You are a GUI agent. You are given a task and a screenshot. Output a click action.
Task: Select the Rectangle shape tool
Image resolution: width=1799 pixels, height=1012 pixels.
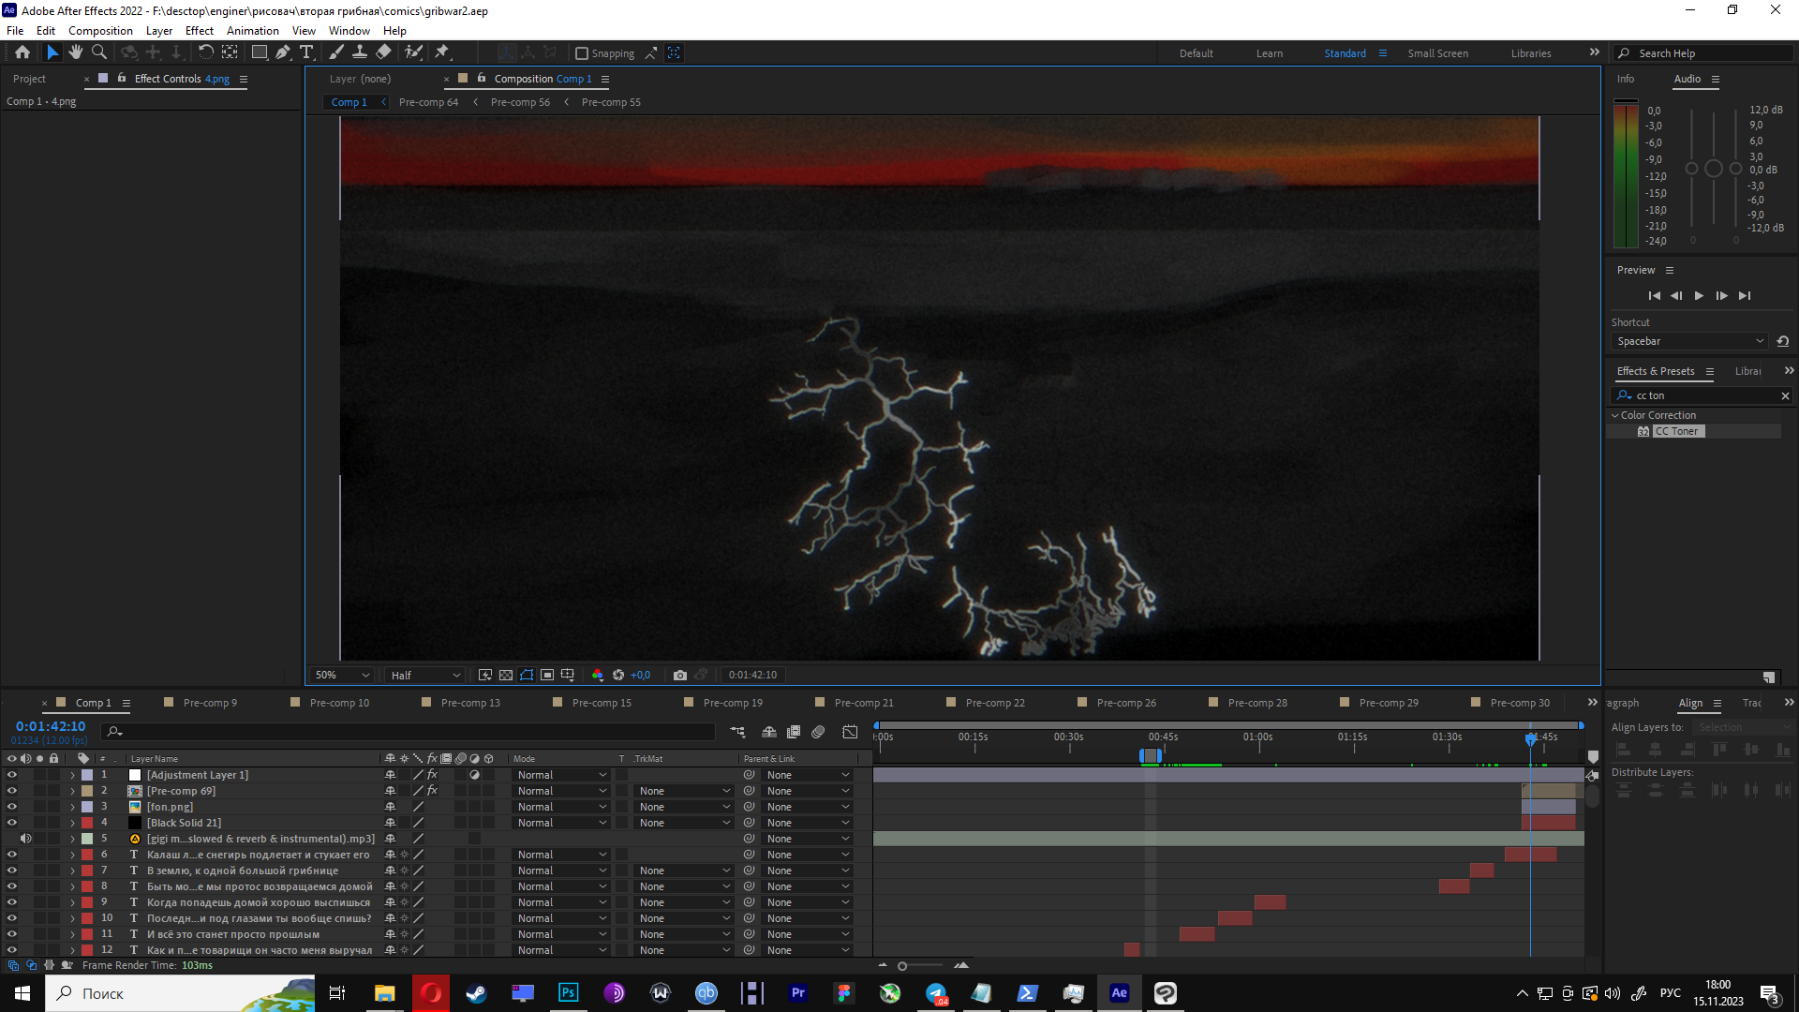click(x=260, y=52)
